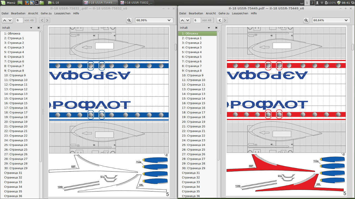
Task: Select '21: Страница 20' in USSR-75832 window outline
Action: click(20, 126)
